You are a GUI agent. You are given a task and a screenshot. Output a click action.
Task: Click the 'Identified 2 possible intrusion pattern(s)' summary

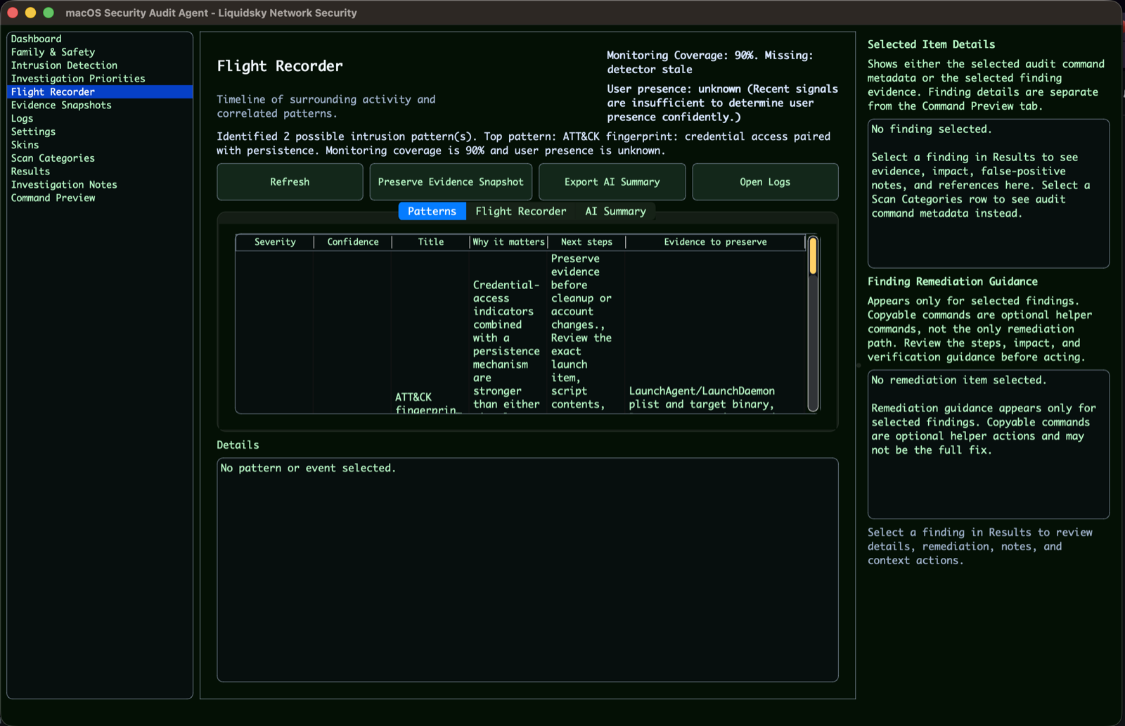[x=524, y=144]
